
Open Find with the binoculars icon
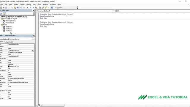pos(18,8)
